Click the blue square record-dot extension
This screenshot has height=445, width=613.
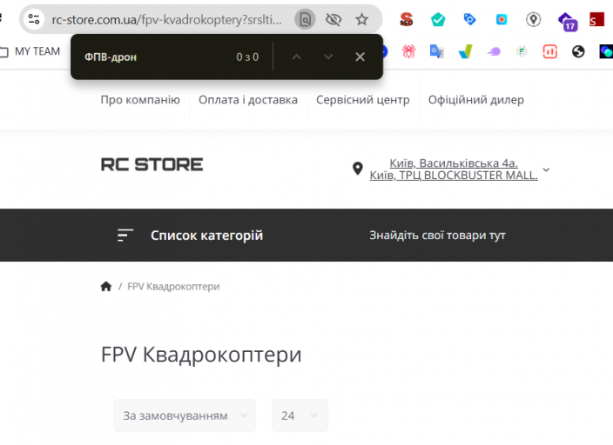click(502, 19)
